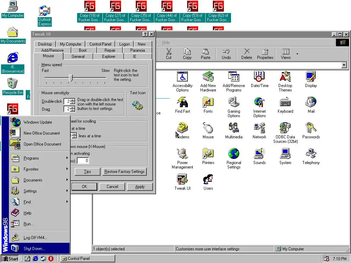Switch to the Desktop tab in Tweak UI

(x=45, y=44)
